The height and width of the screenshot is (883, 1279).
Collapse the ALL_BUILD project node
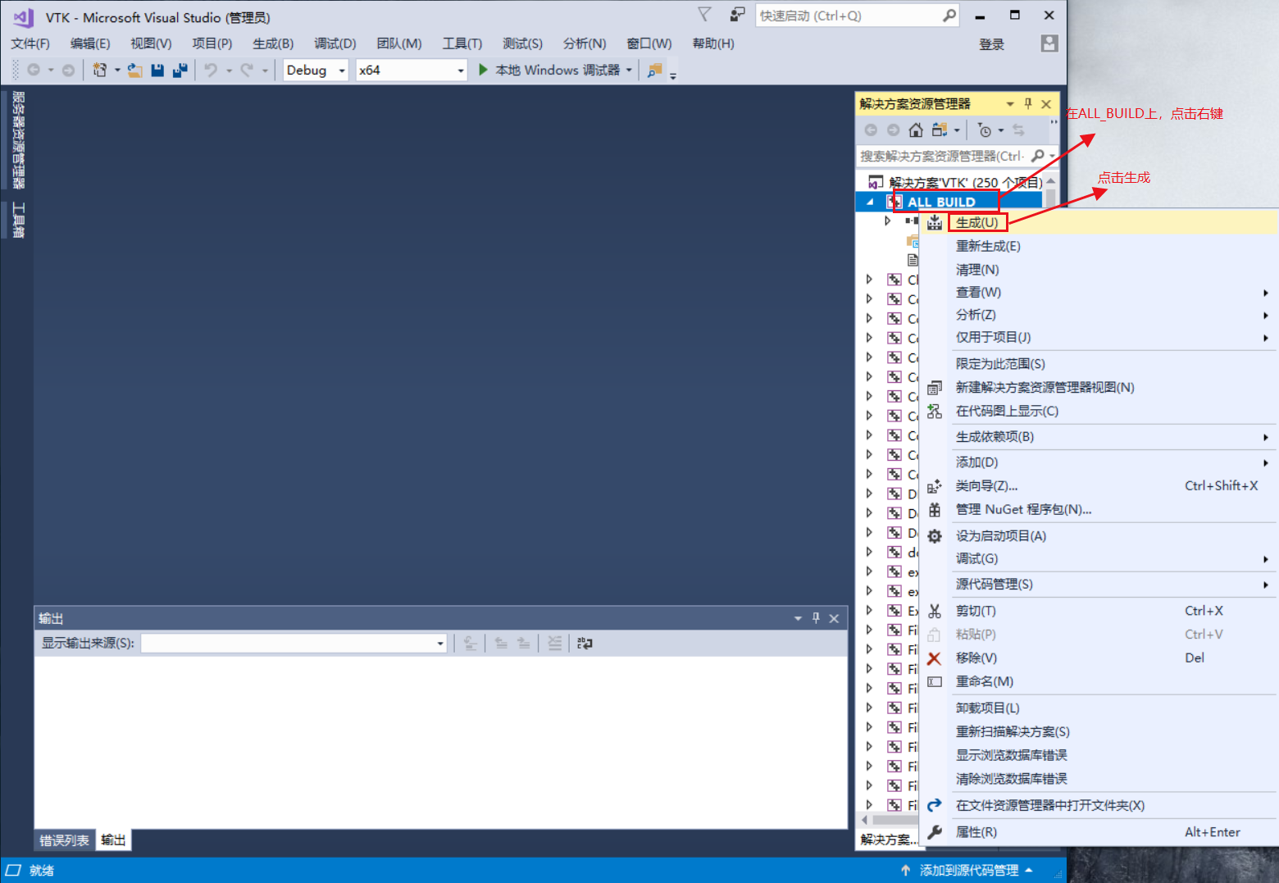[x=872, y=201]
